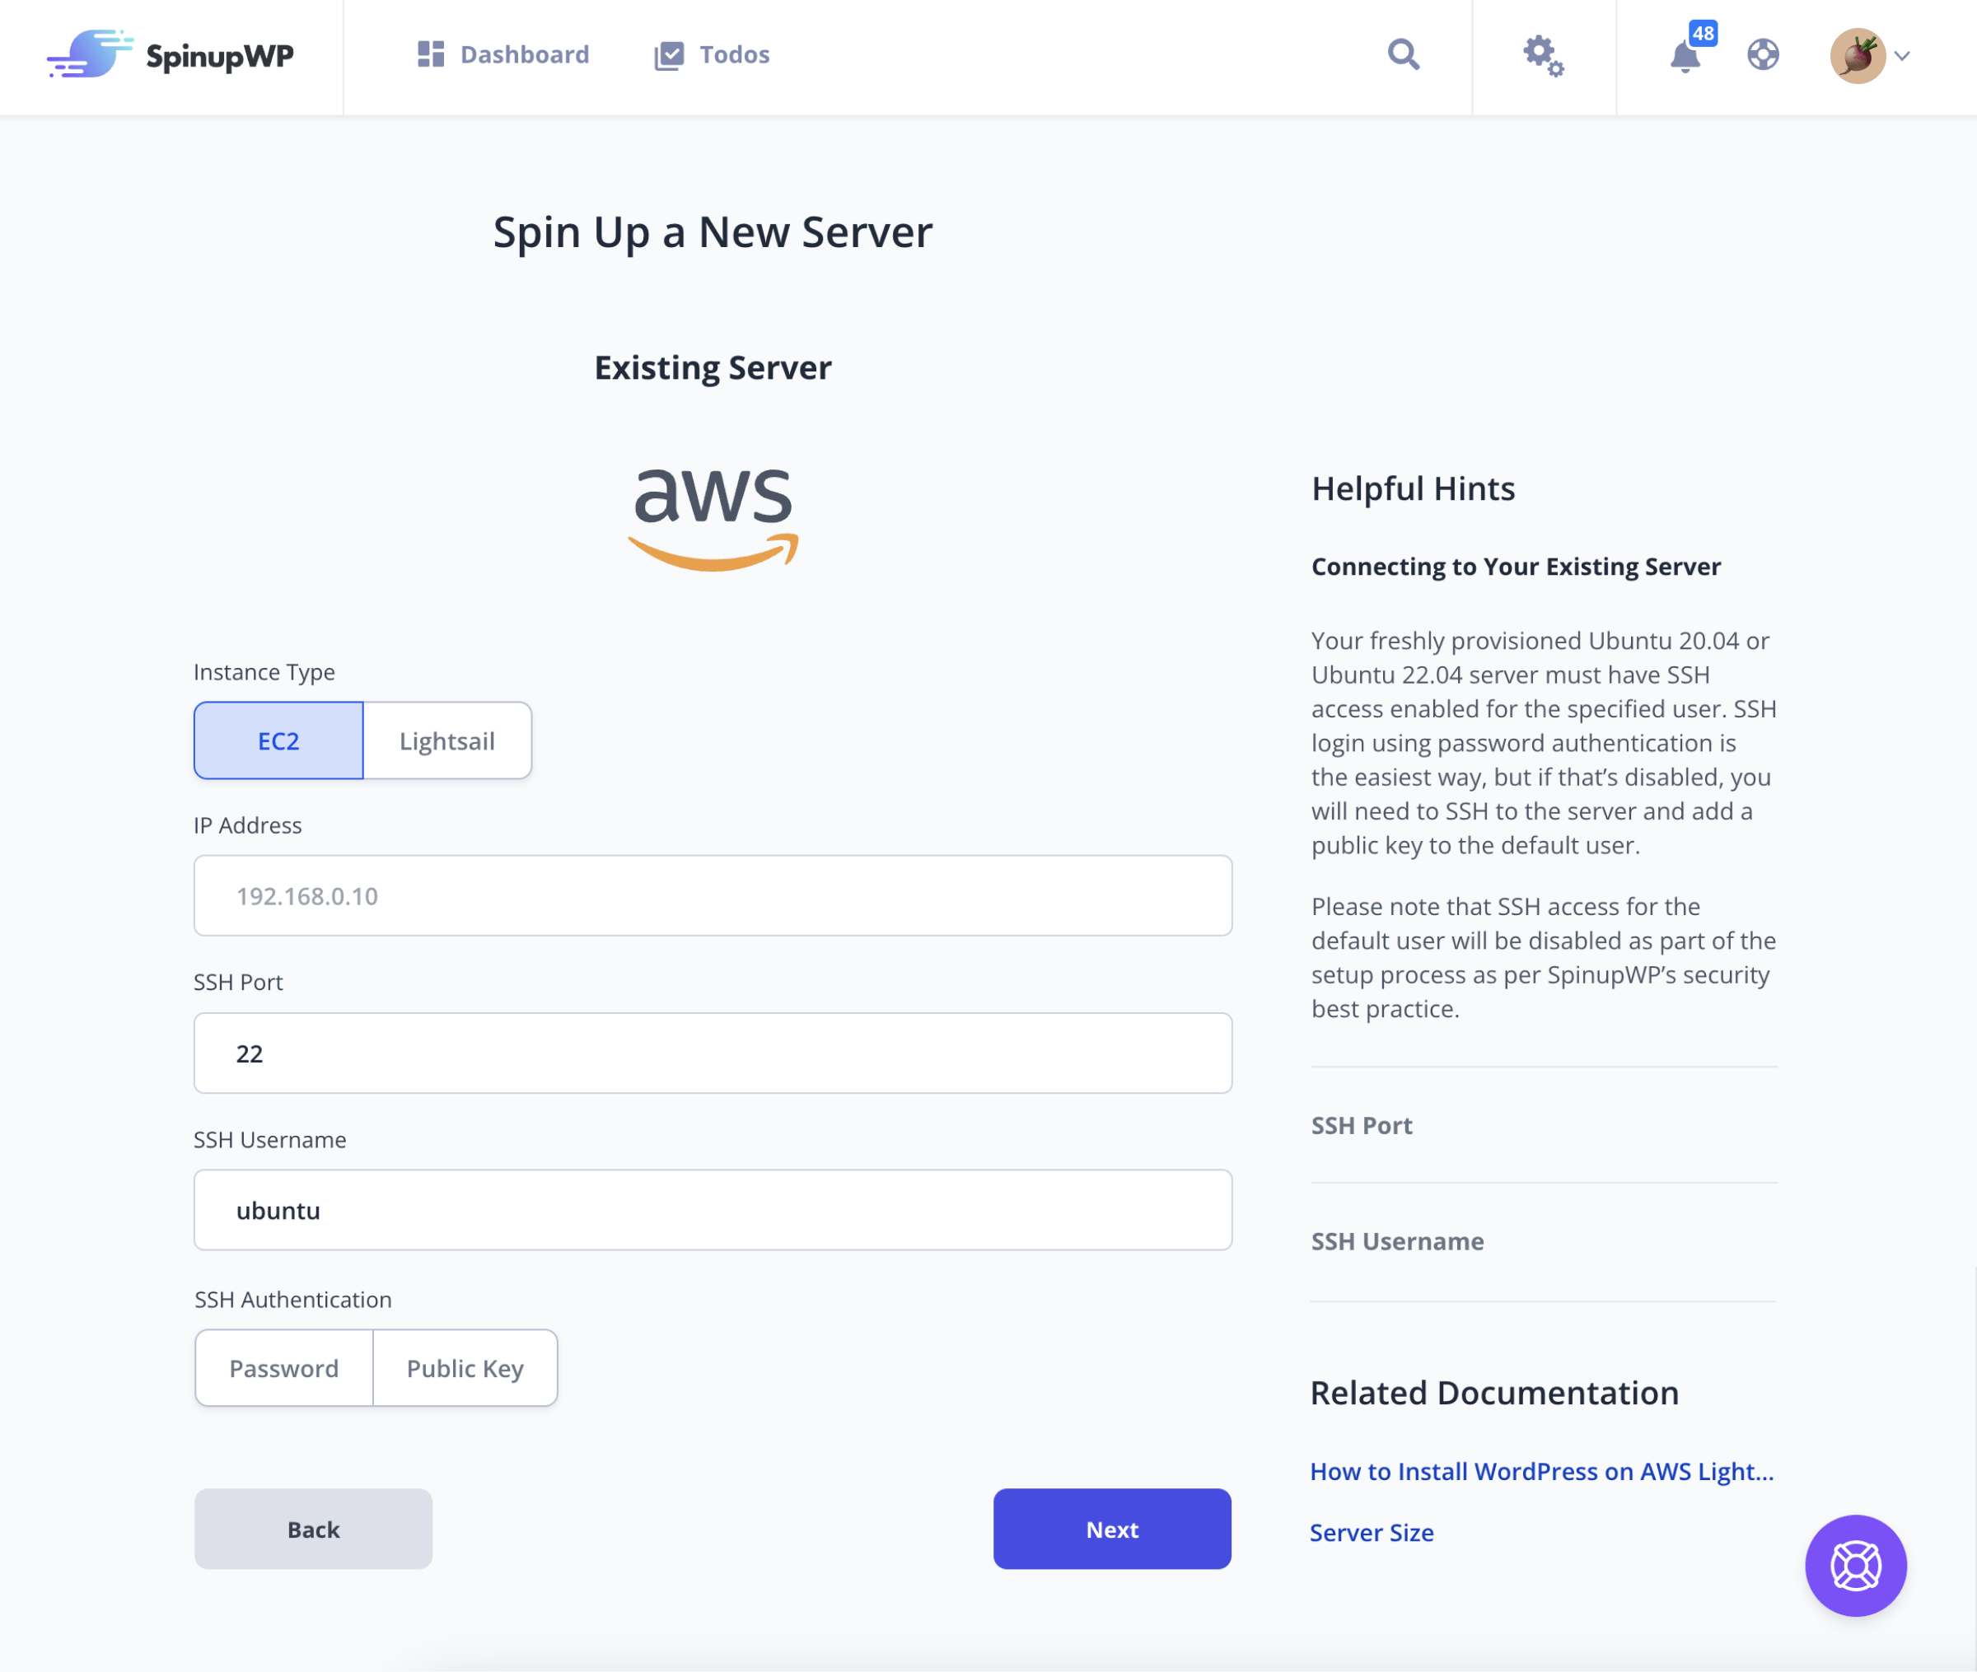Choose Password SSH authentication
The image size is (1977, 1672).
pos(284,1368)
